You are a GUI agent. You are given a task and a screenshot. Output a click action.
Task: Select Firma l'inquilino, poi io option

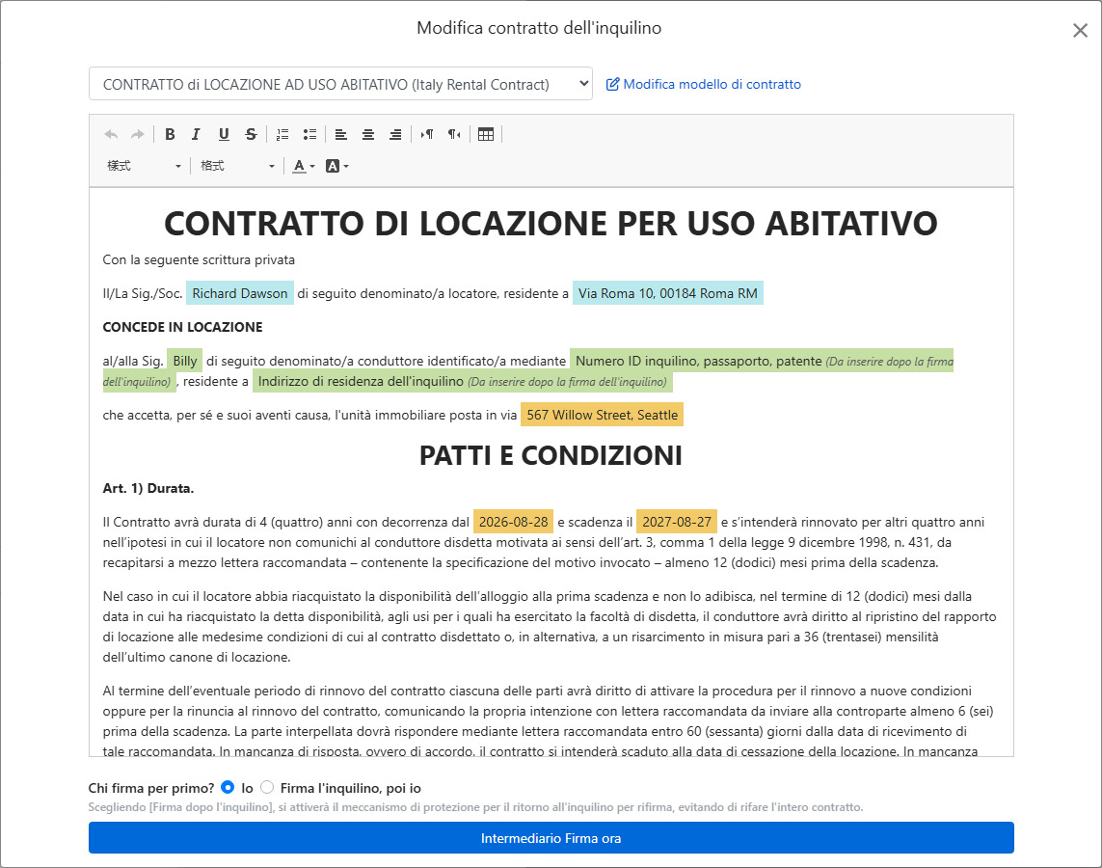(266, 787)
